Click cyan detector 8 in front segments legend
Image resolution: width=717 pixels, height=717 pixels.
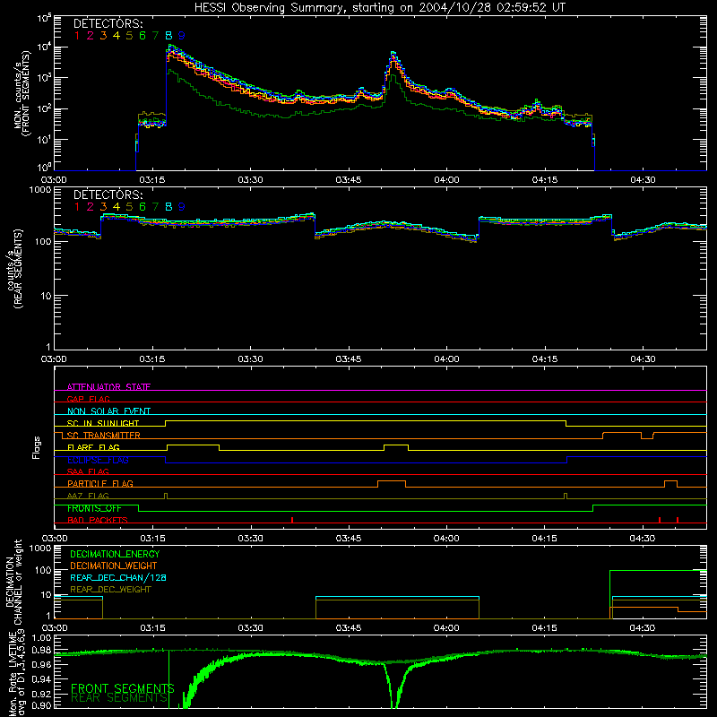pos(168,36)
